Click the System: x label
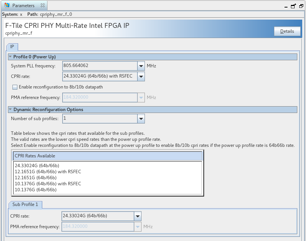 (12, 14)
